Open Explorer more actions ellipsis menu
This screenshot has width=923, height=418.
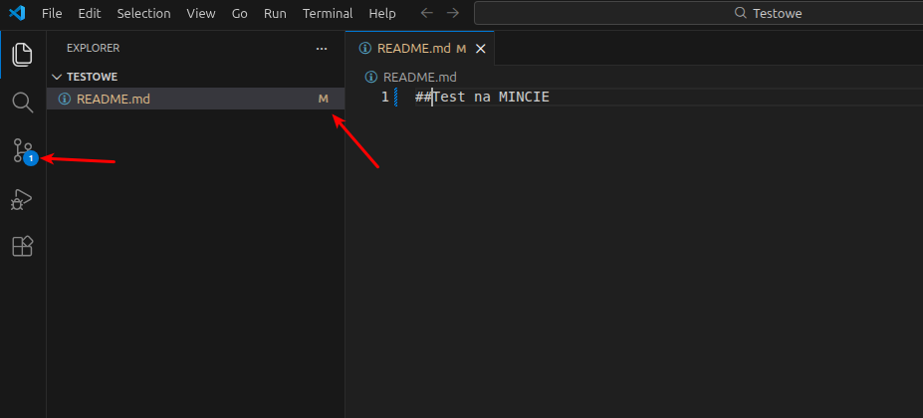322,49
